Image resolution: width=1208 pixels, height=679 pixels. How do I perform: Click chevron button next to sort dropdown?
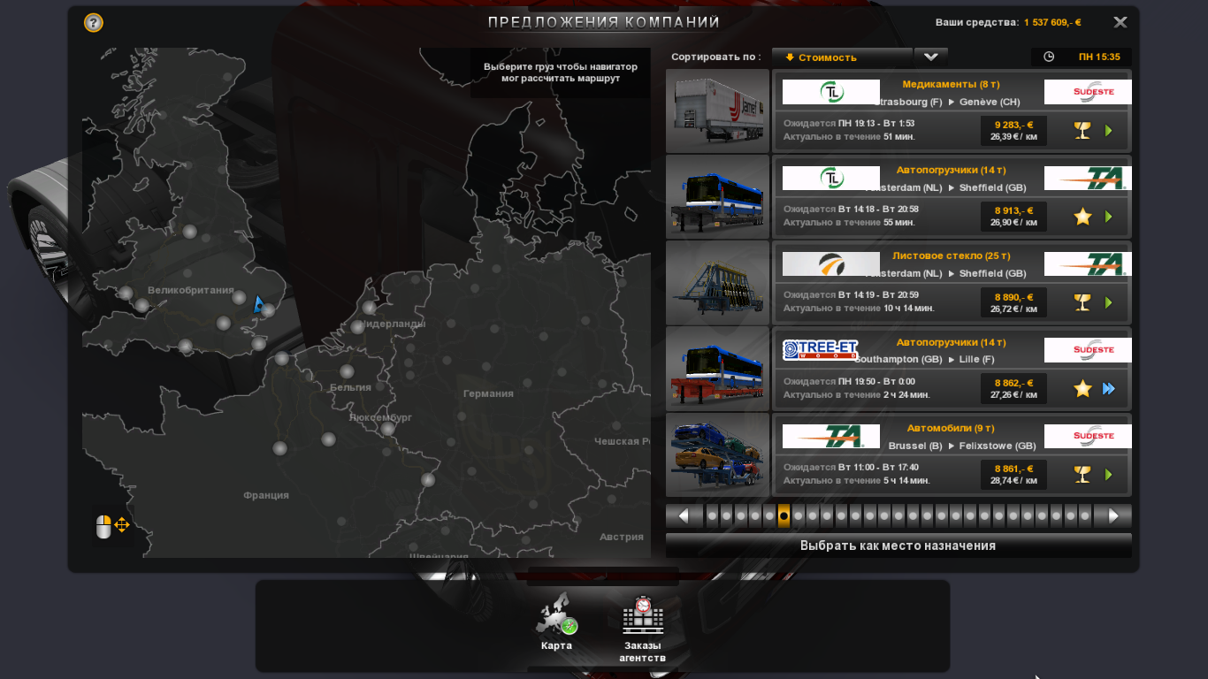[x=930, y=57]
